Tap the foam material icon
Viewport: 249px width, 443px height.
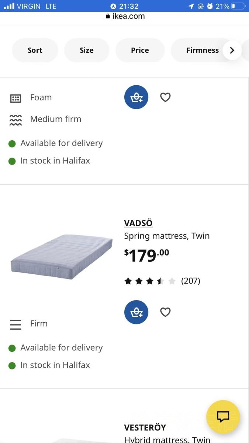[15, 98]
